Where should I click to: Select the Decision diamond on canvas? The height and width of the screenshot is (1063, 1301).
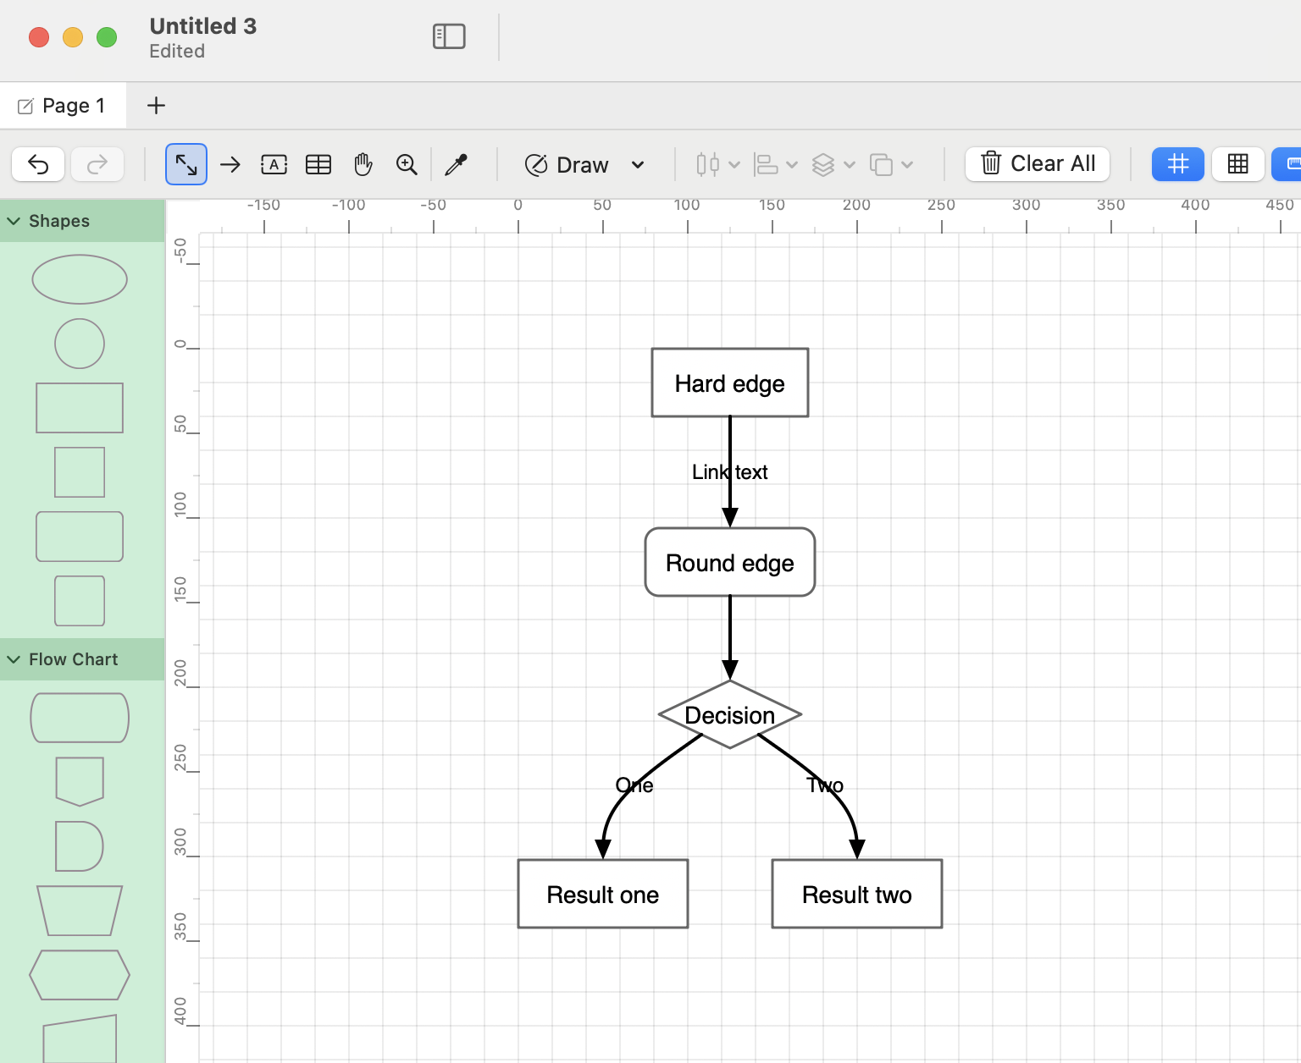click(729, 716)
